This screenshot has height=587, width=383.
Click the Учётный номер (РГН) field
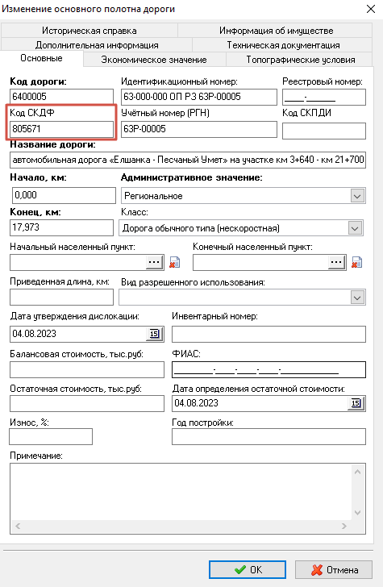click(199, 130)
